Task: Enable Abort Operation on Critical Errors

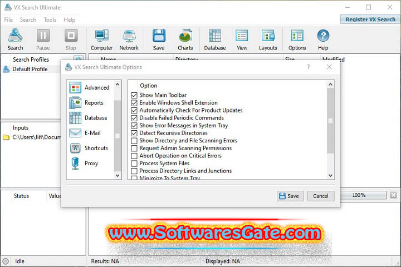Action: (134, 156)
